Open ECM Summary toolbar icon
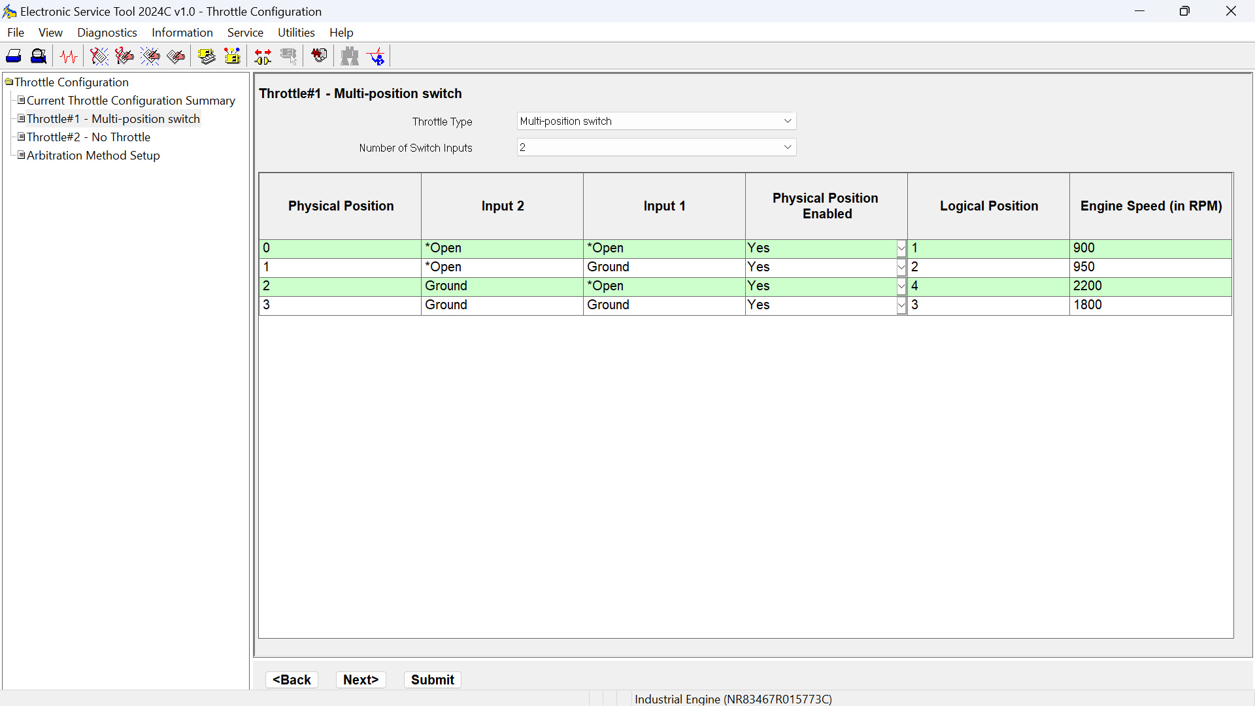This screenshot has height=706, width=1255. coord(207,57)
